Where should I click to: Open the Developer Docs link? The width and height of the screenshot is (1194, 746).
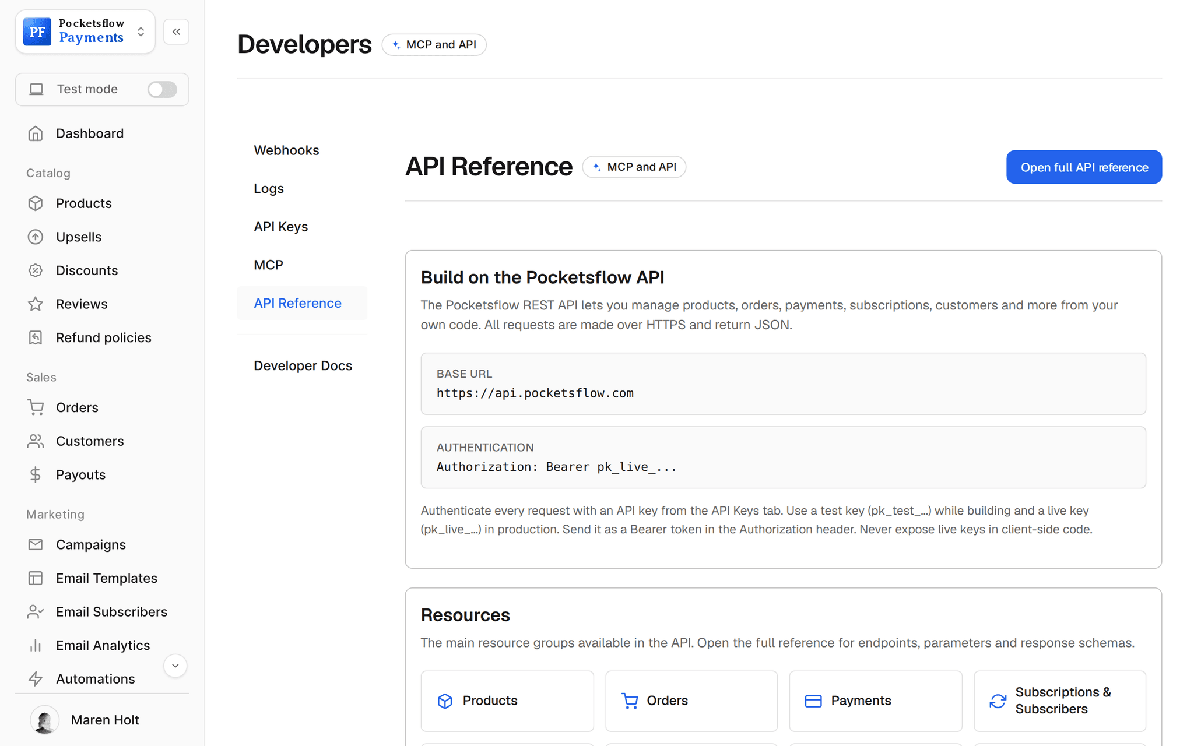point(302,365)
